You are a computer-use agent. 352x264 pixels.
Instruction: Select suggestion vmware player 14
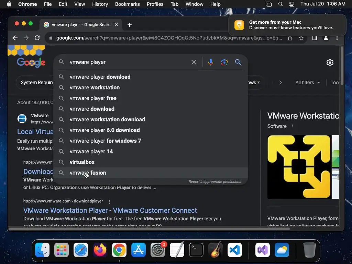click(x=151, y=152)
